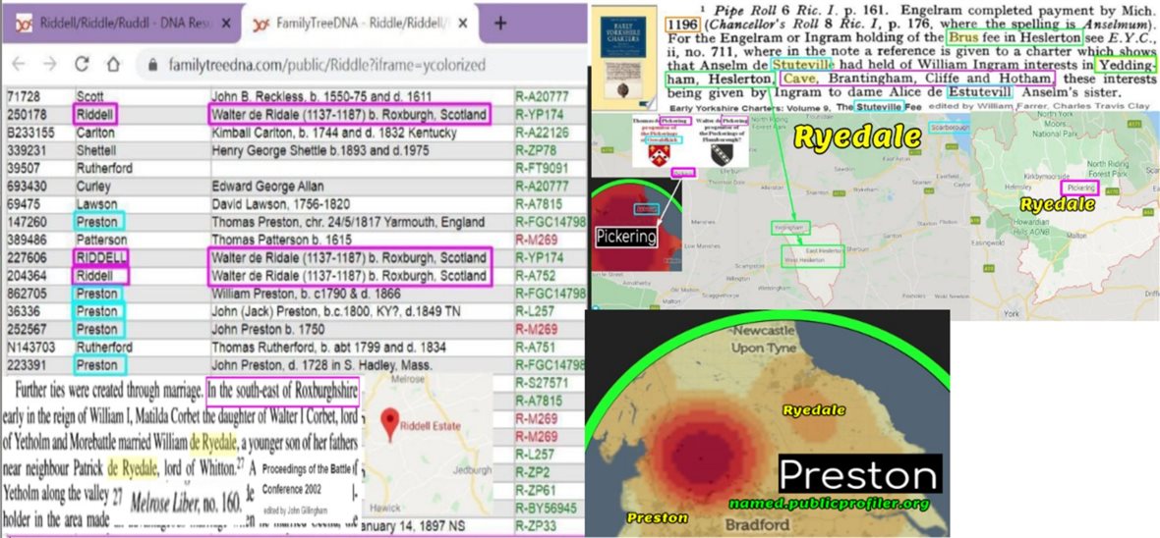Image resolution: width=1160 pixels, height=538 pixels.
Task: Click haplogroup R-ZP33
Action: 537,526
